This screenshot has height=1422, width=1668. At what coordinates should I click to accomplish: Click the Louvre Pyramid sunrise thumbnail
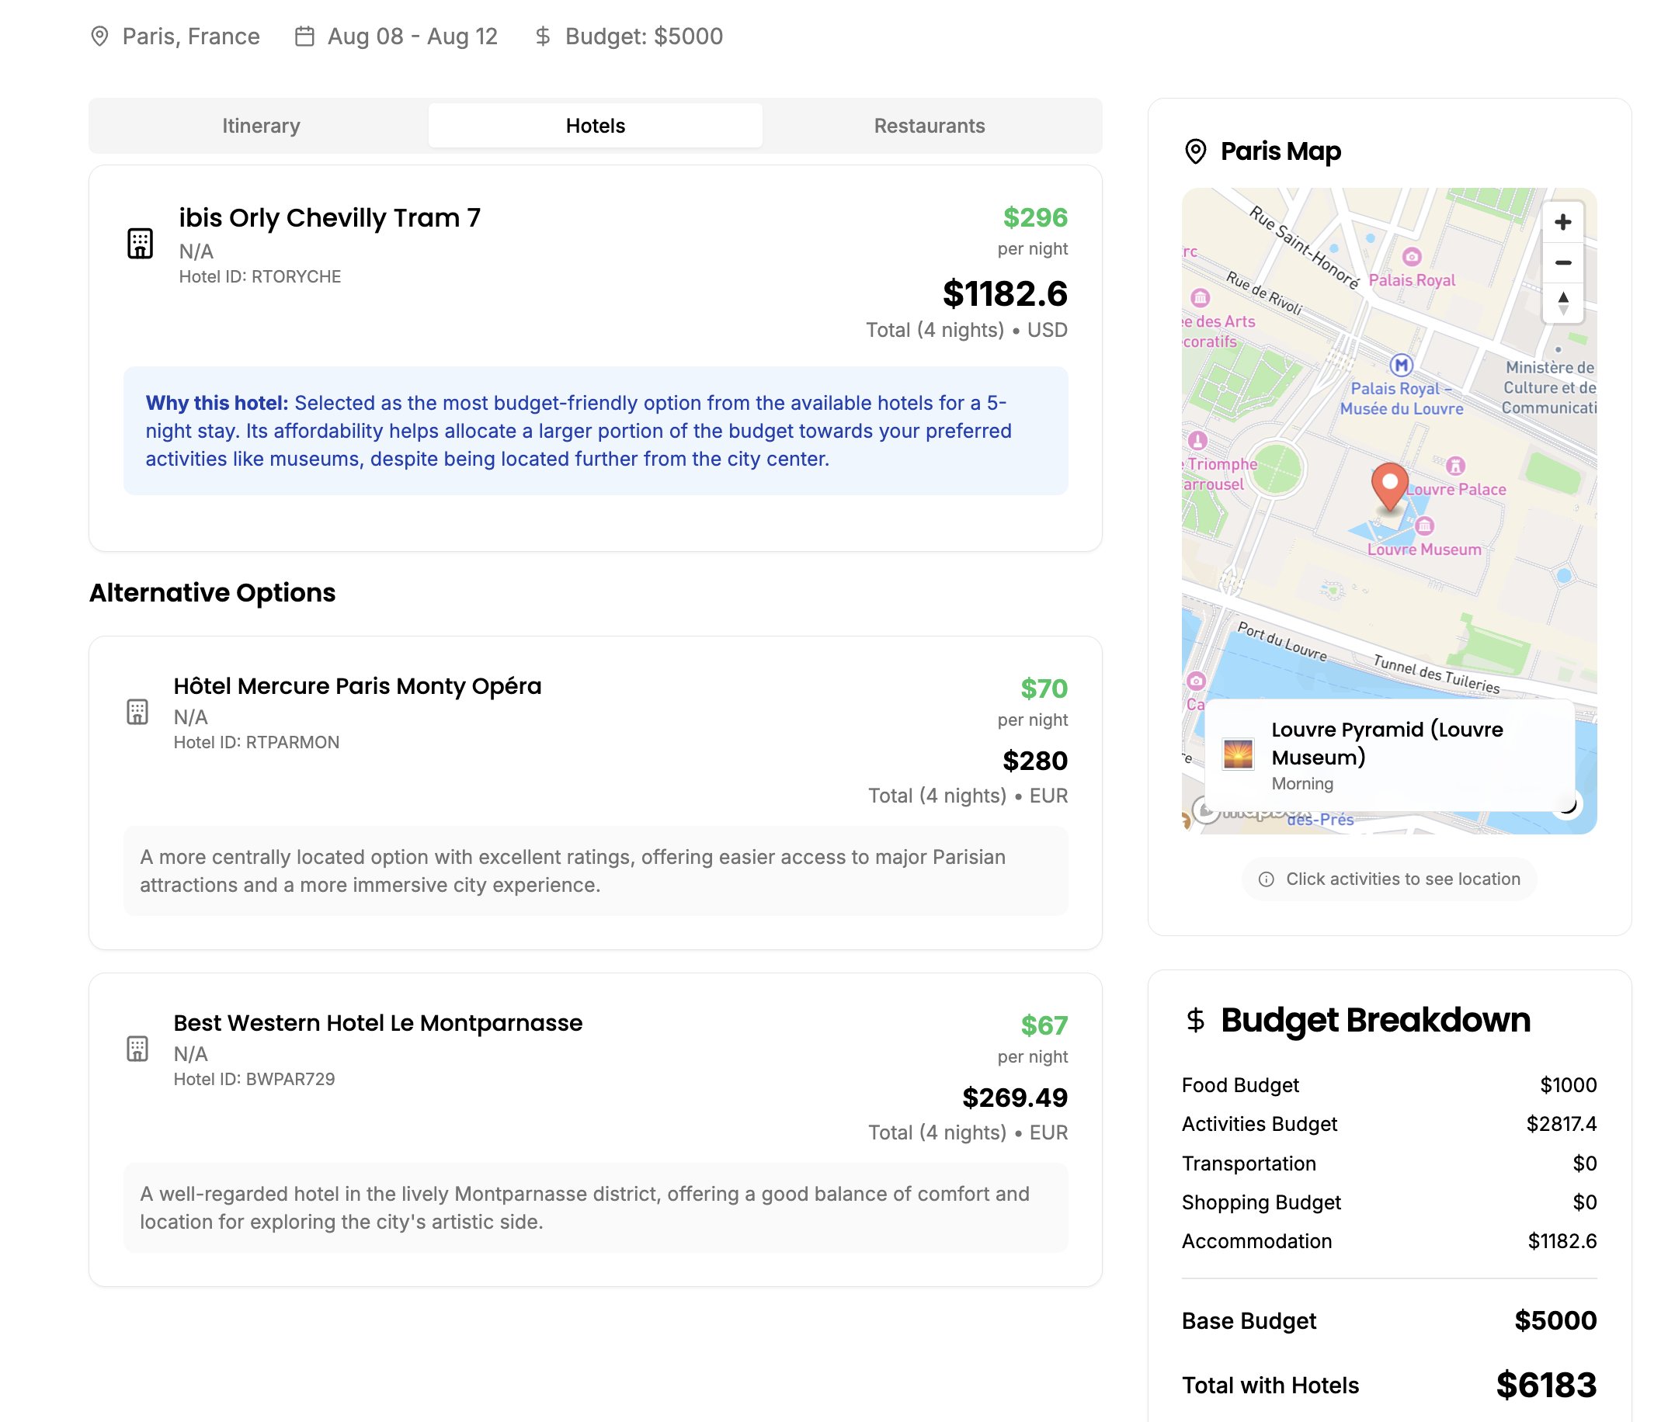(1237, 755)
